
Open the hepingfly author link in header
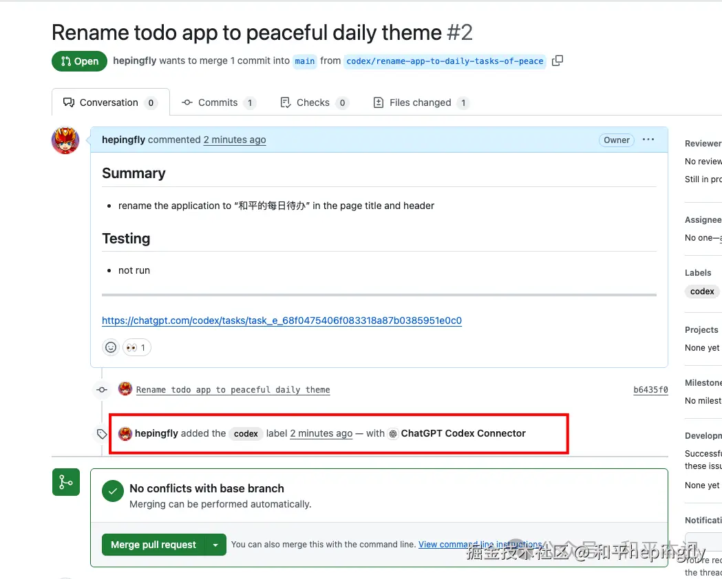134,61
